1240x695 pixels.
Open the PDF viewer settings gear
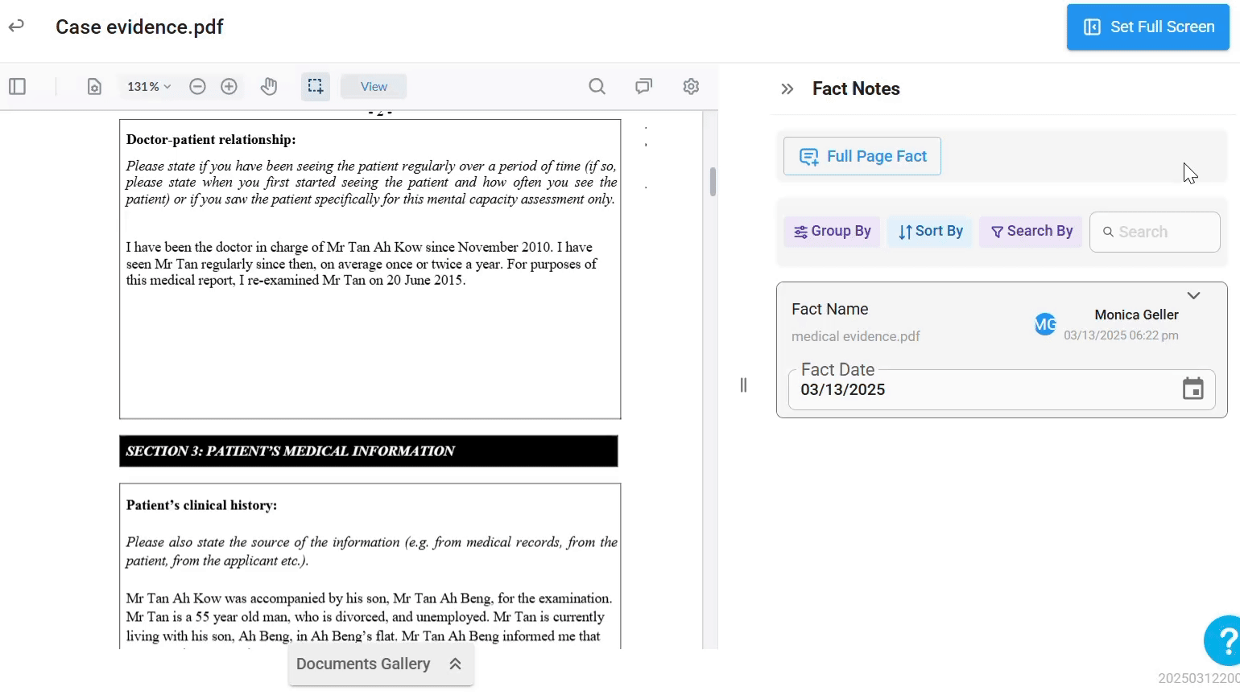(x=691, y=86)
